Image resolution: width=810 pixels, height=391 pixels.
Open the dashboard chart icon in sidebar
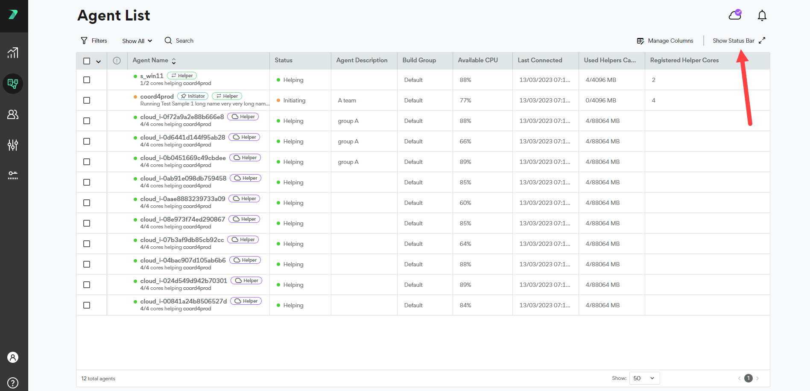(x=13, y=53)
